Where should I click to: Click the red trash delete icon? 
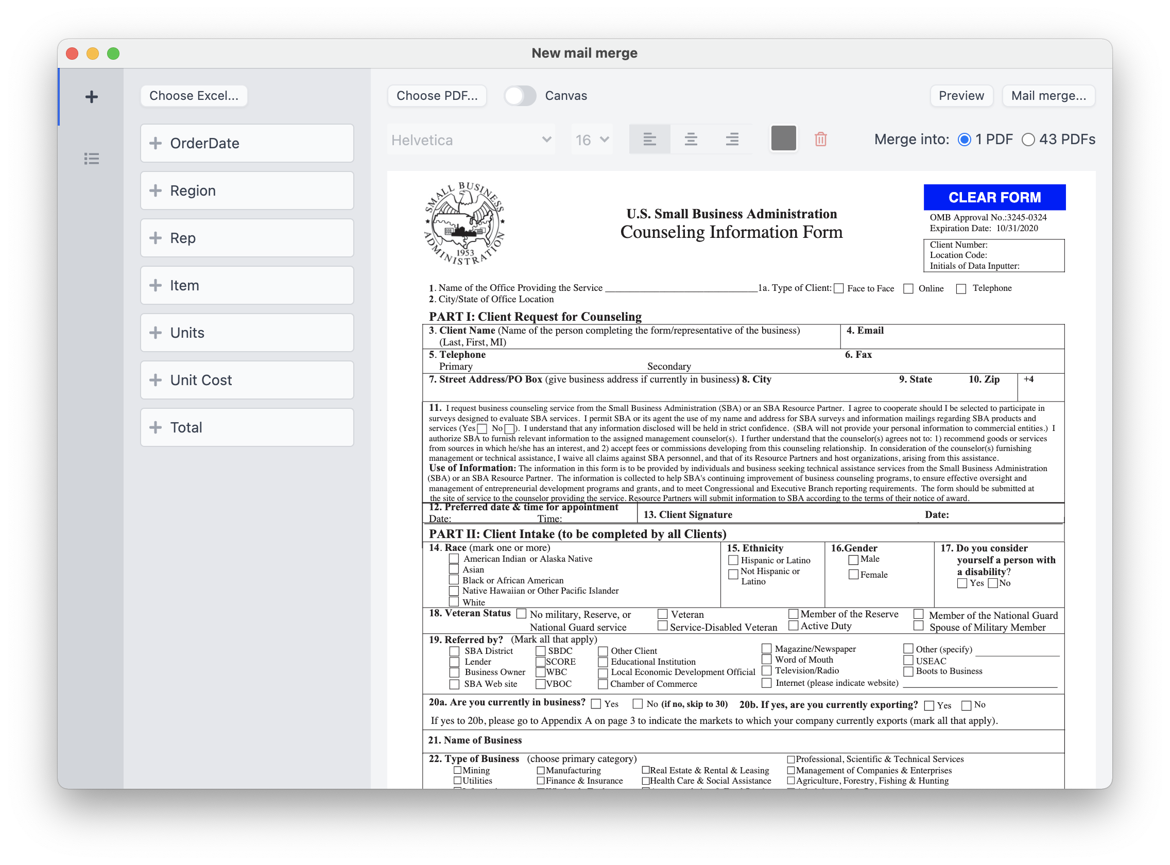(x=821, y=140)
